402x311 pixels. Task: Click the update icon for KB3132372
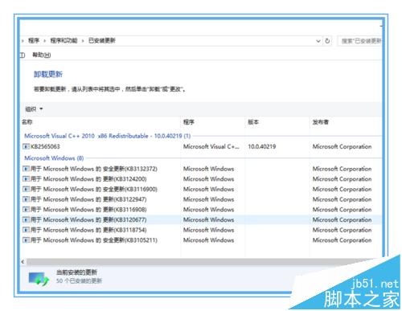(x=26, y=169)
